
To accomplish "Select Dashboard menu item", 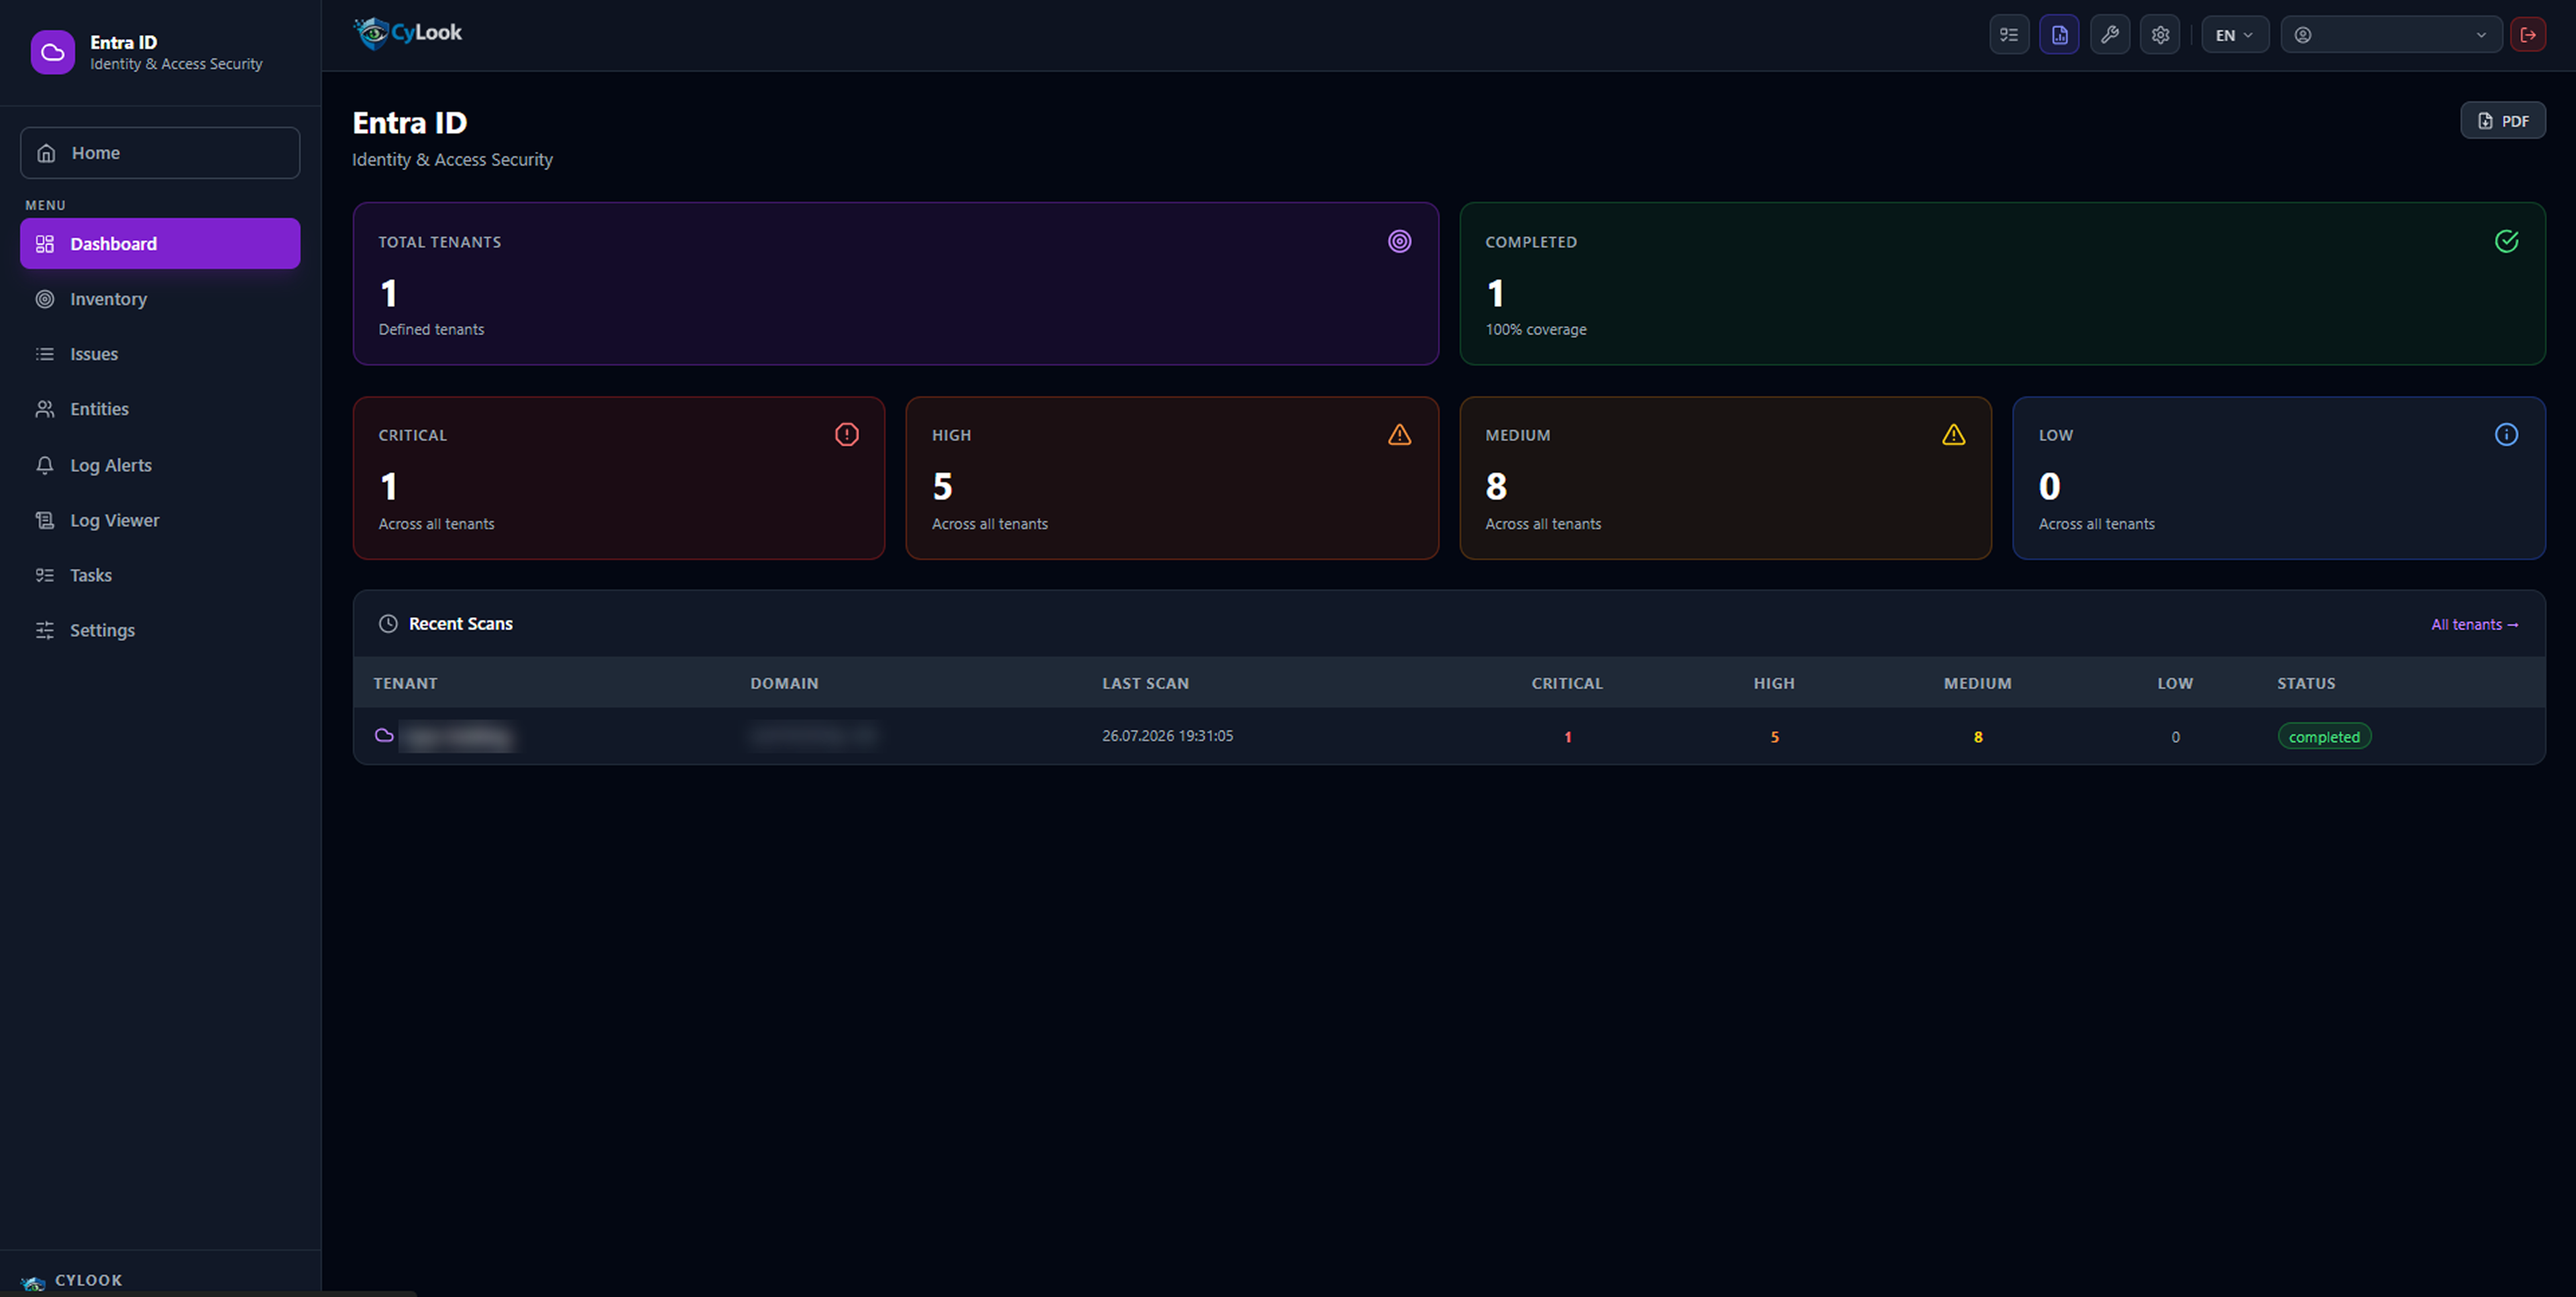I will [160, 244].
